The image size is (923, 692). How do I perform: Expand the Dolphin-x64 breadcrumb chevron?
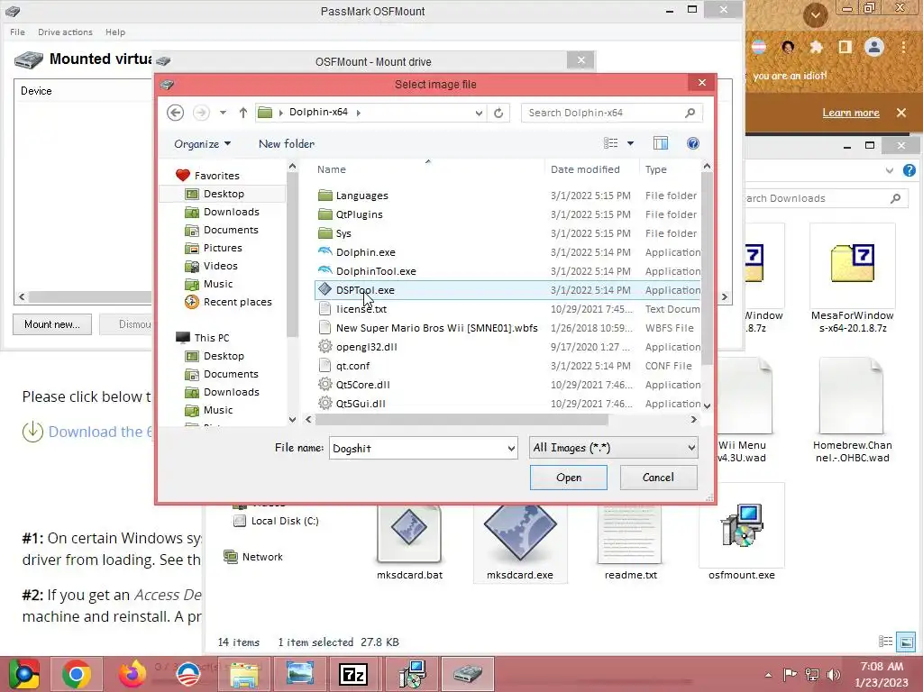[x=358, y=113]
